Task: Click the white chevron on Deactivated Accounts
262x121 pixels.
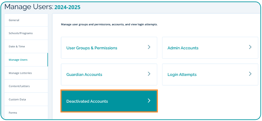Action: point(149,101)
